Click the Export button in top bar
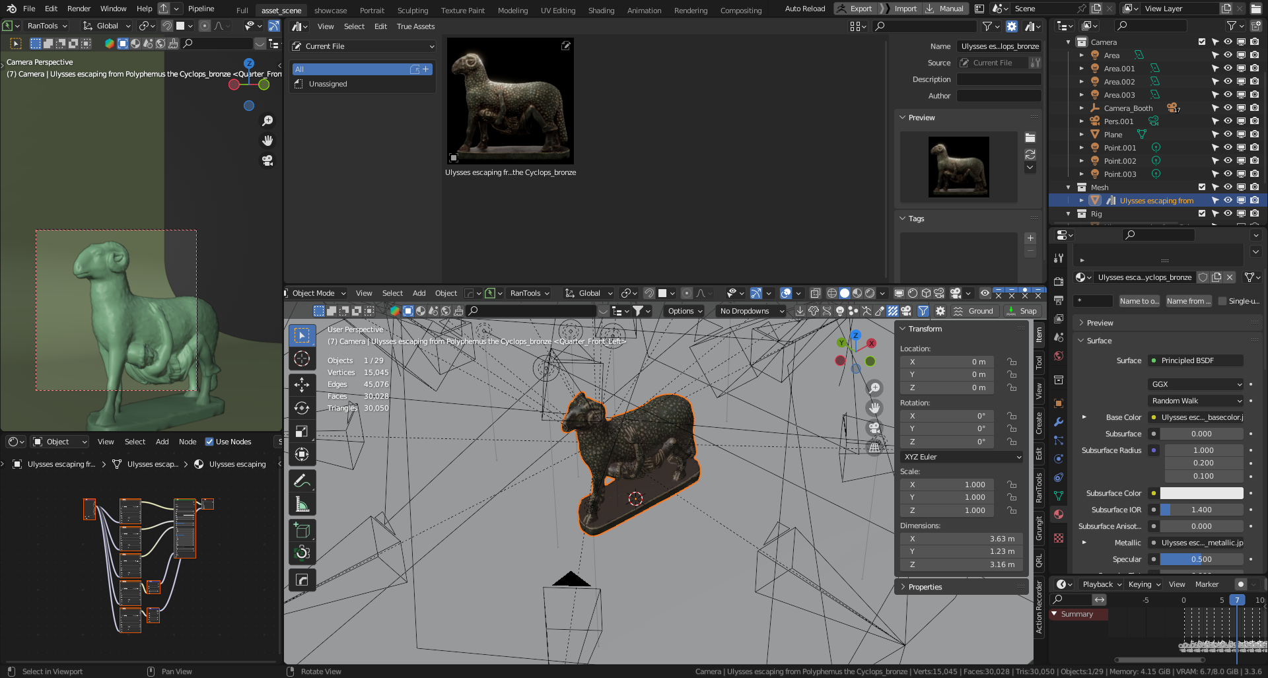This screenshot has width=1268, height=678. (x=855, y=9)
